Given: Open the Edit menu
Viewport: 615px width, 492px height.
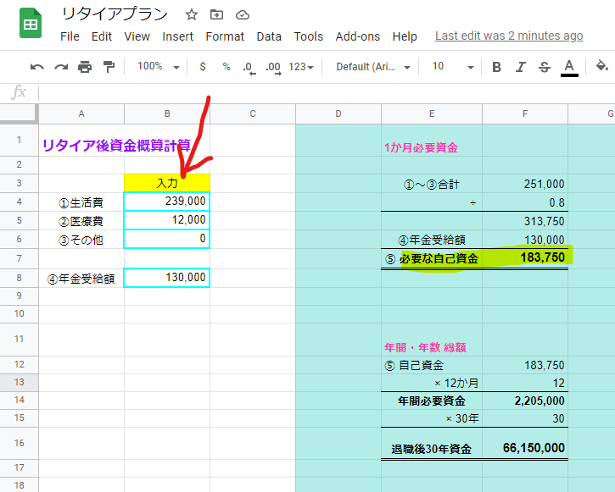Looking at the screenshot, I should tap(102, 36).
